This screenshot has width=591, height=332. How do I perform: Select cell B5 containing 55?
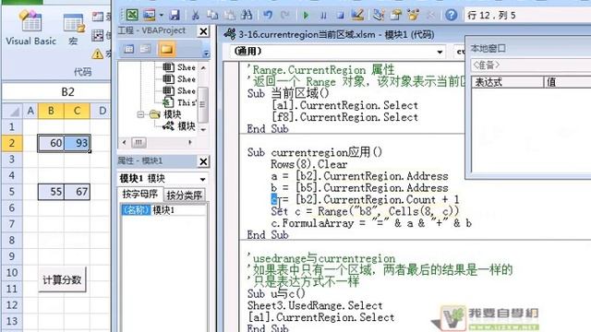(51, 192)
